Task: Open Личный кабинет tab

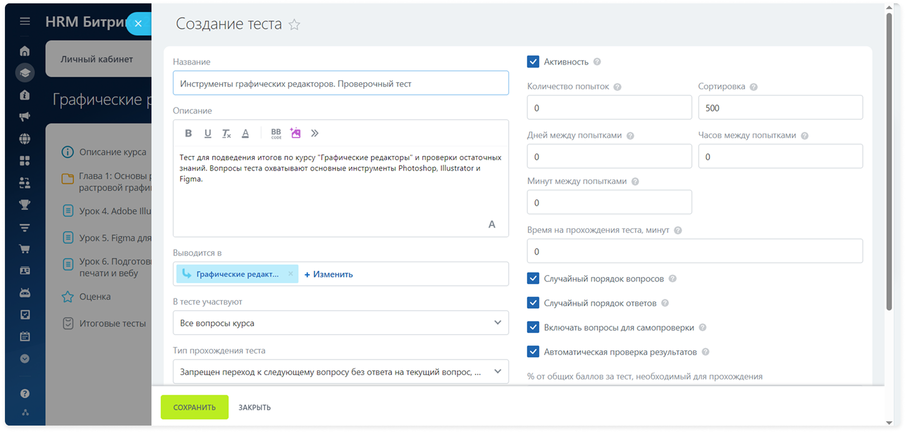Action: click(97, 59)
